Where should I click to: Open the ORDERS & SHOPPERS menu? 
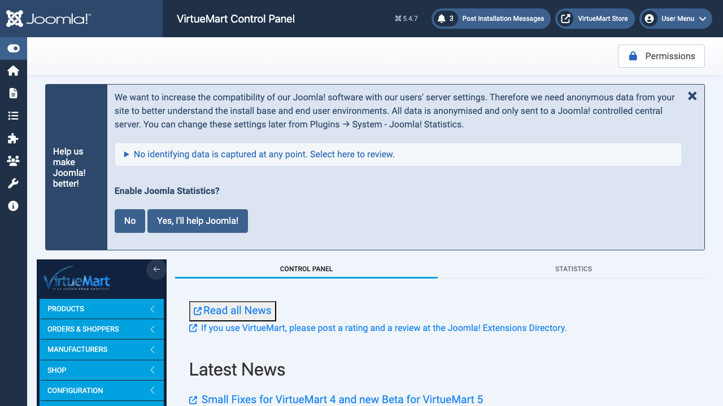coord(102,329)
